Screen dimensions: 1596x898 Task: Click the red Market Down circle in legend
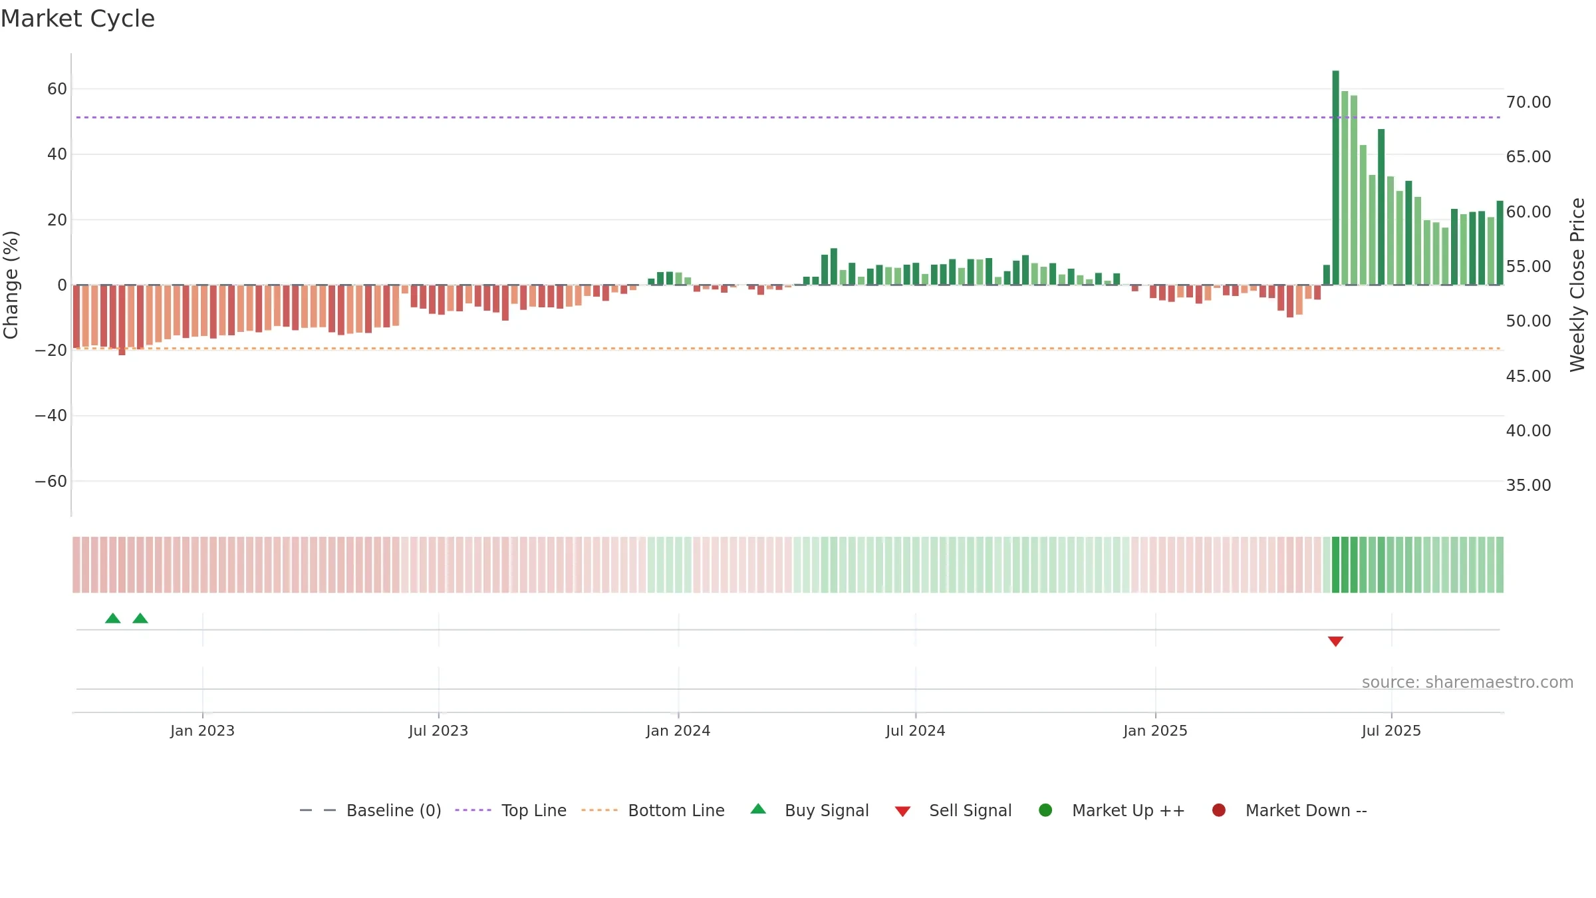[x=1219, y=810]
